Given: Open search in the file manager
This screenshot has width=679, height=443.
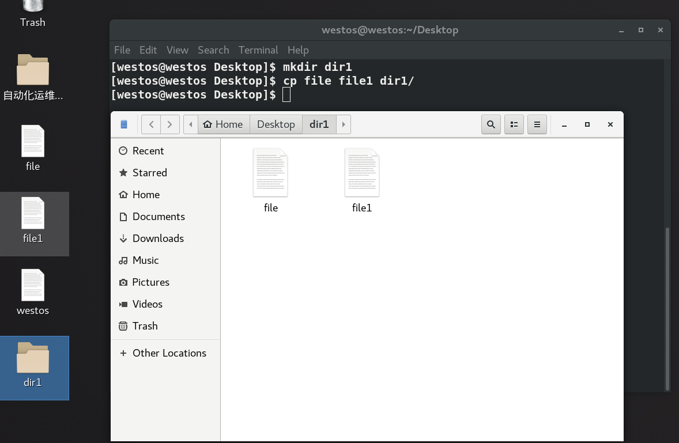Looking at the screenshot, I should (x=491, y=124).
